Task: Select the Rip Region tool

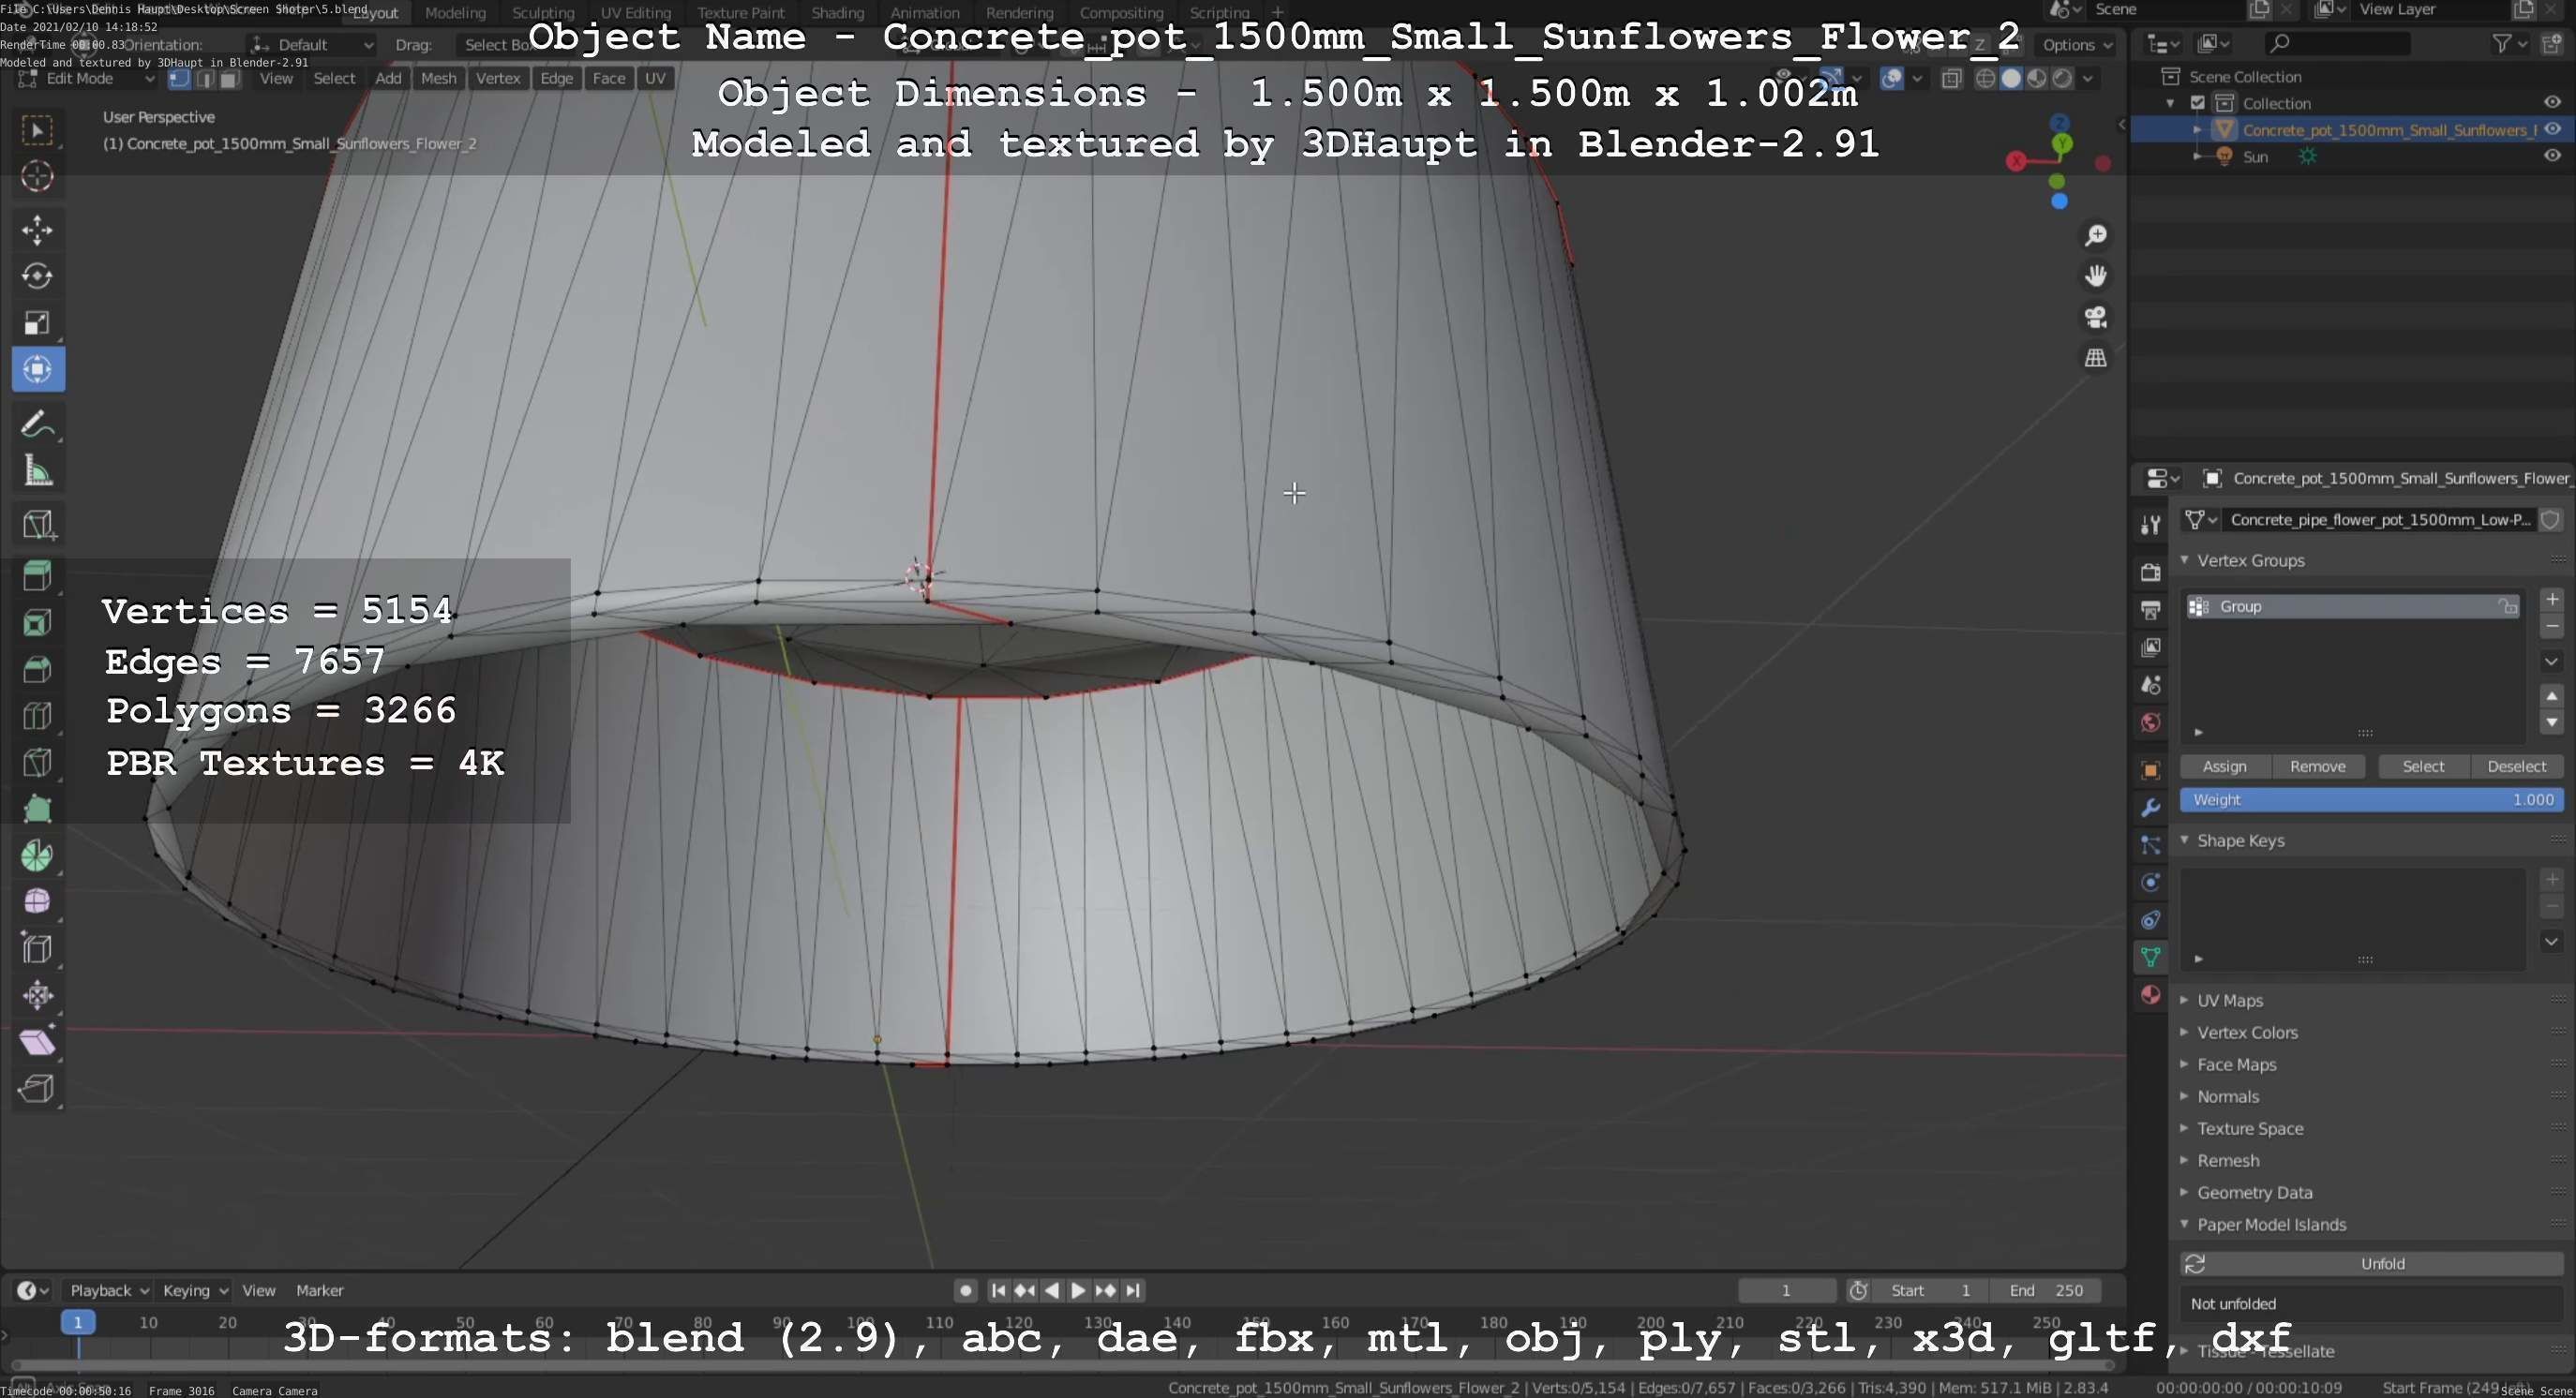Action: [x=38, y=1088]
